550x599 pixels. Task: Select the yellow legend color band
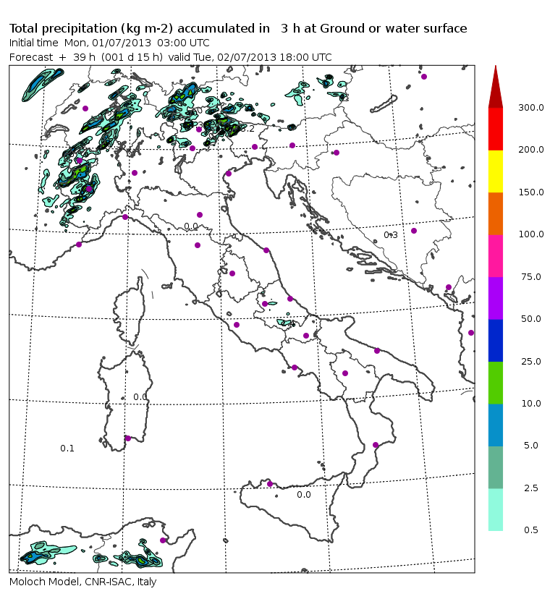point(495,171)
